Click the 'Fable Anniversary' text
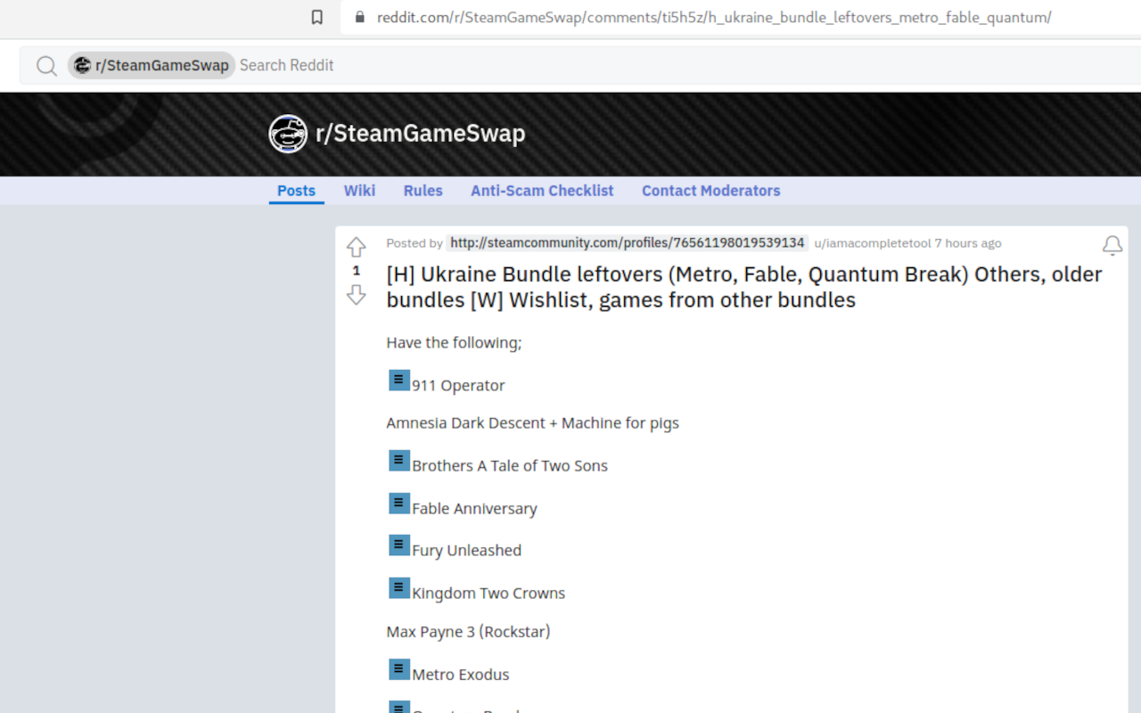The image size is (1141, 713). click(474, 509)
